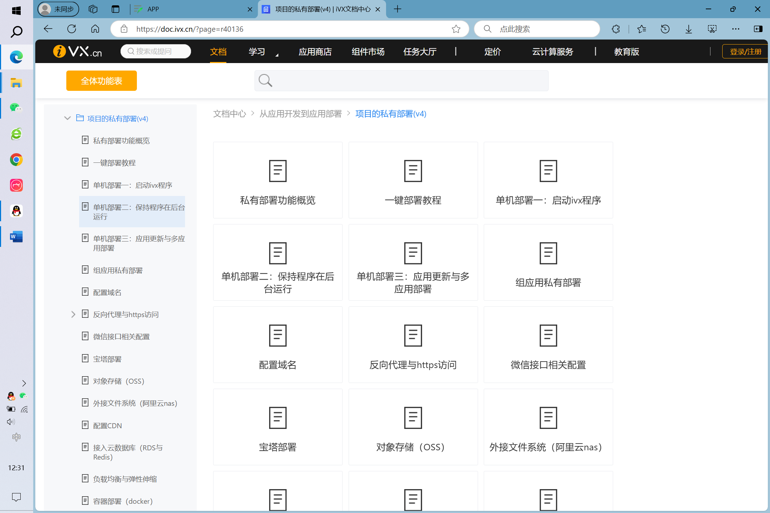
Task: Open tab actions menu icon
Action: (x=115, y=9)
